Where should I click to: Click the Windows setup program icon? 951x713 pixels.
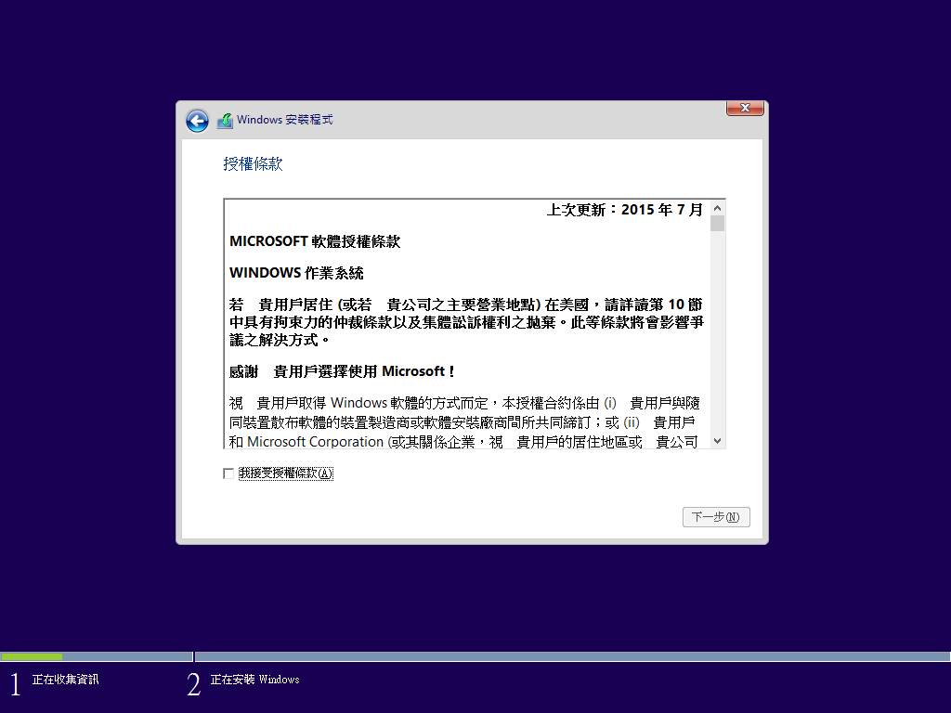click(x=225, y=120)
